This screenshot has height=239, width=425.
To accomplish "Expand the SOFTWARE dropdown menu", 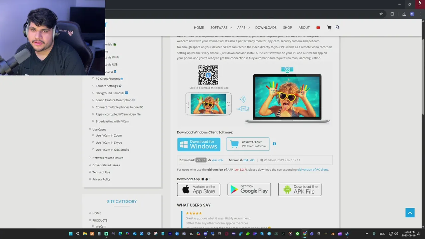I will tap(221, 28).
